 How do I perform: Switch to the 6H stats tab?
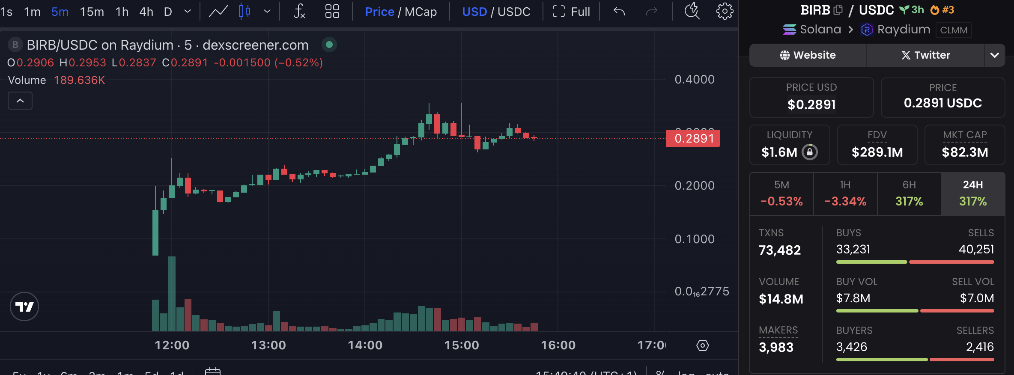coord(909,193)
